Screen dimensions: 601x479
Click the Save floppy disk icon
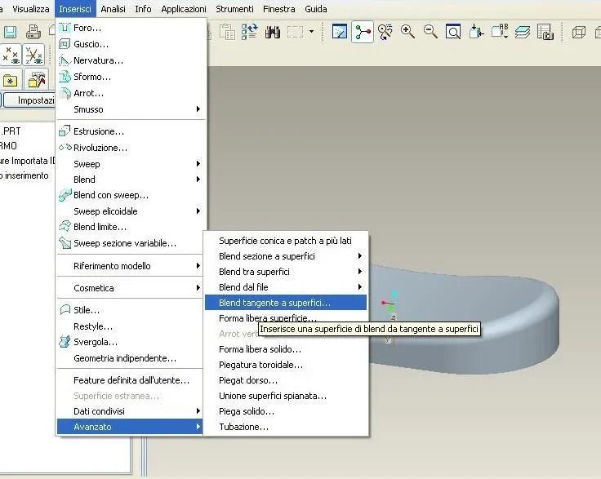11,32
